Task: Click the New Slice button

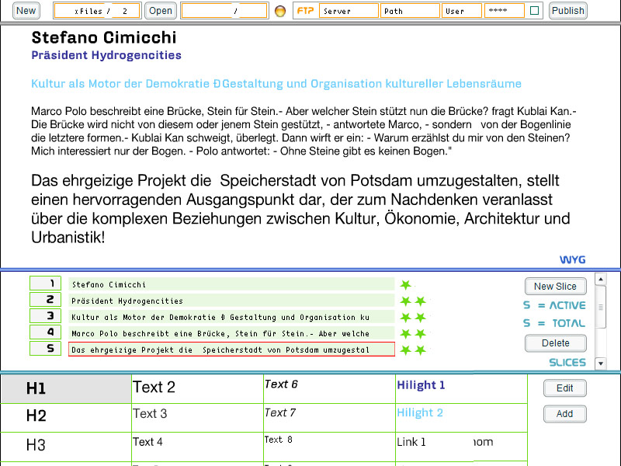Action: [555, 286]
